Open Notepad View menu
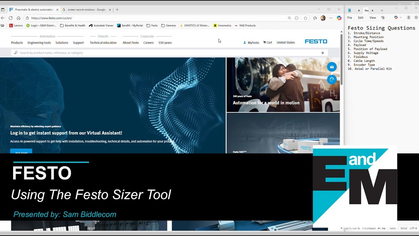 pos(373,18)
